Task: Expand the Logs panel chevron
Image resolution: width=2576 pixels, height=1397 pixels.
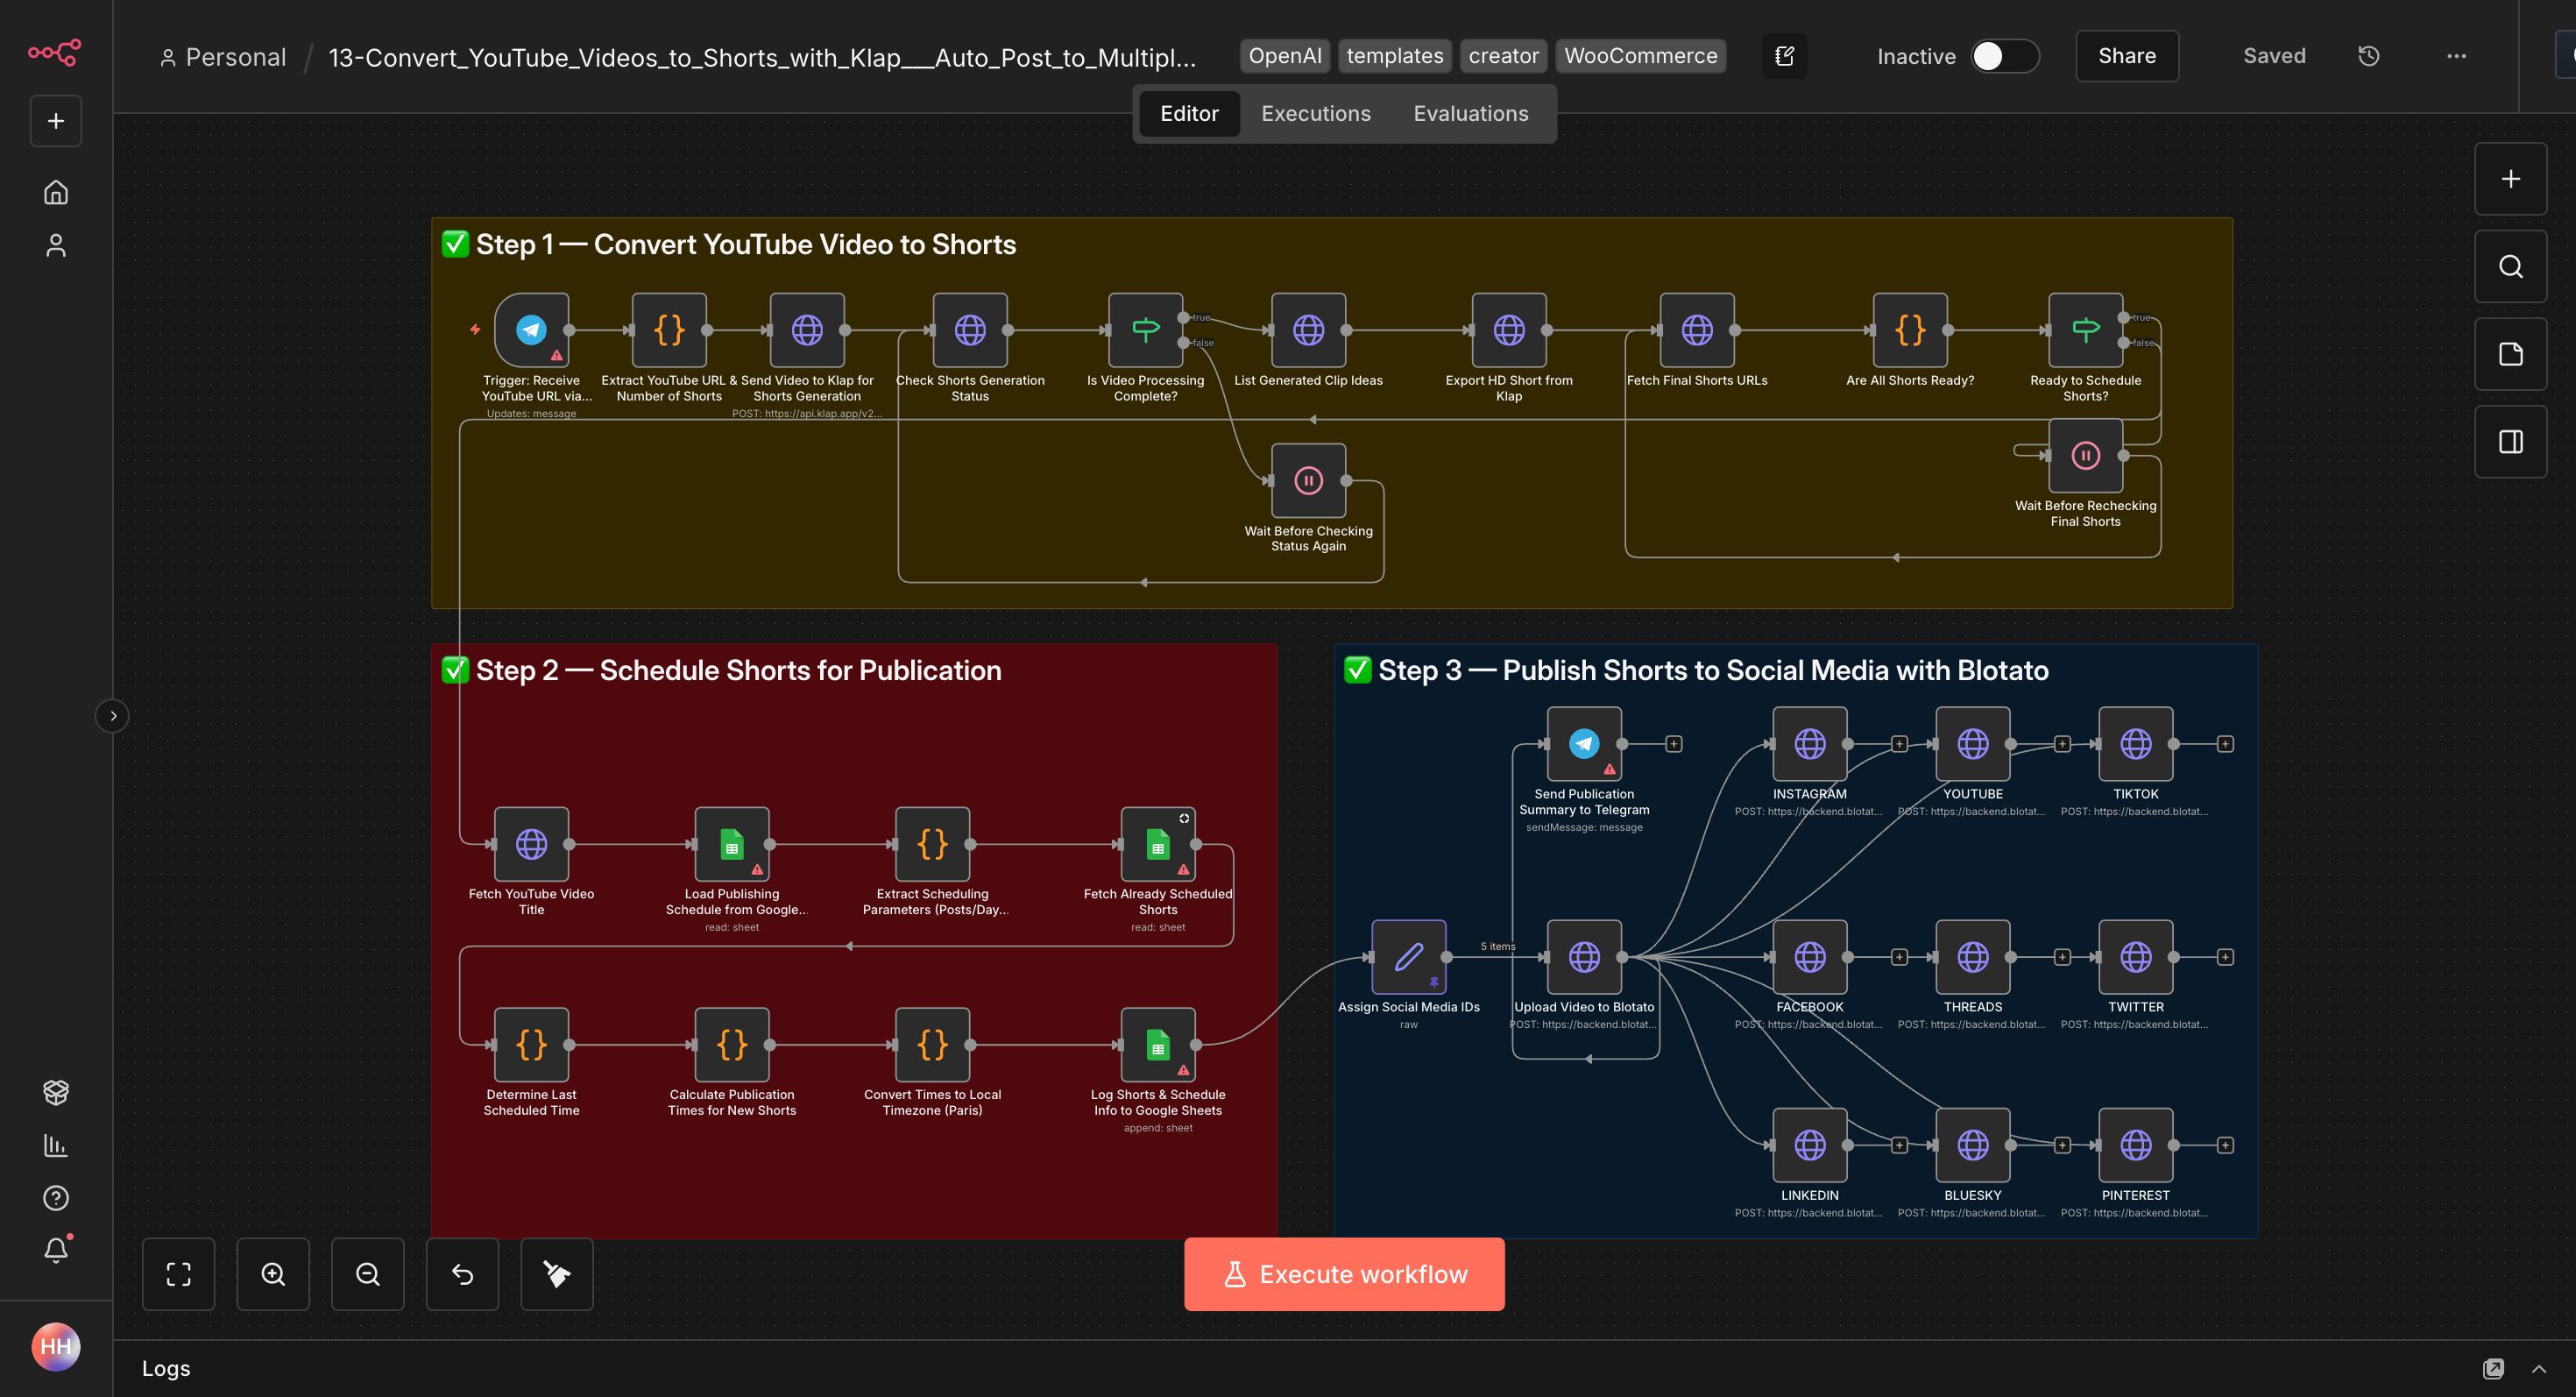Action: 2538,1369
